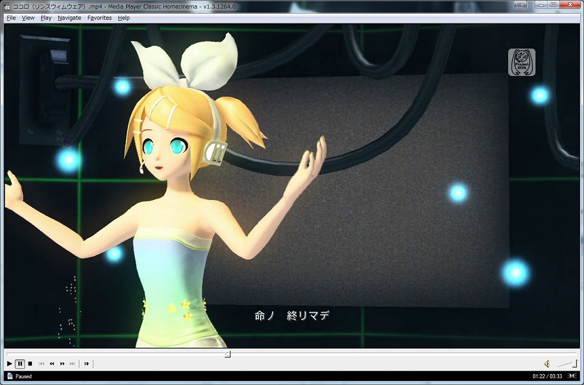Click the seek bar position thumb
Viewport: 584px width, 385px height.
coord(228,354)
